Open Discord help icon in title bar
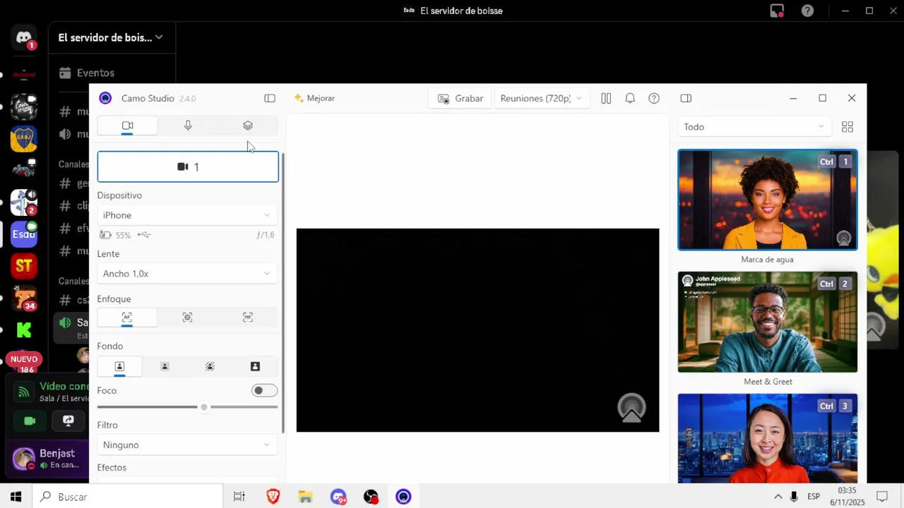This screenshot has width=904, height=508. [807, 11]
